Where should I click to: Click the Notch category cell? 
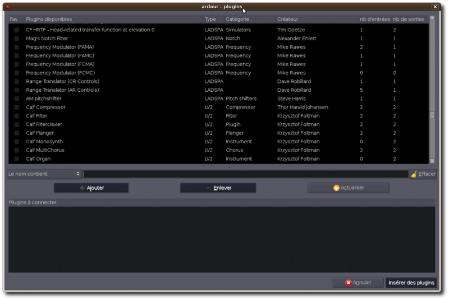(233, 39)
